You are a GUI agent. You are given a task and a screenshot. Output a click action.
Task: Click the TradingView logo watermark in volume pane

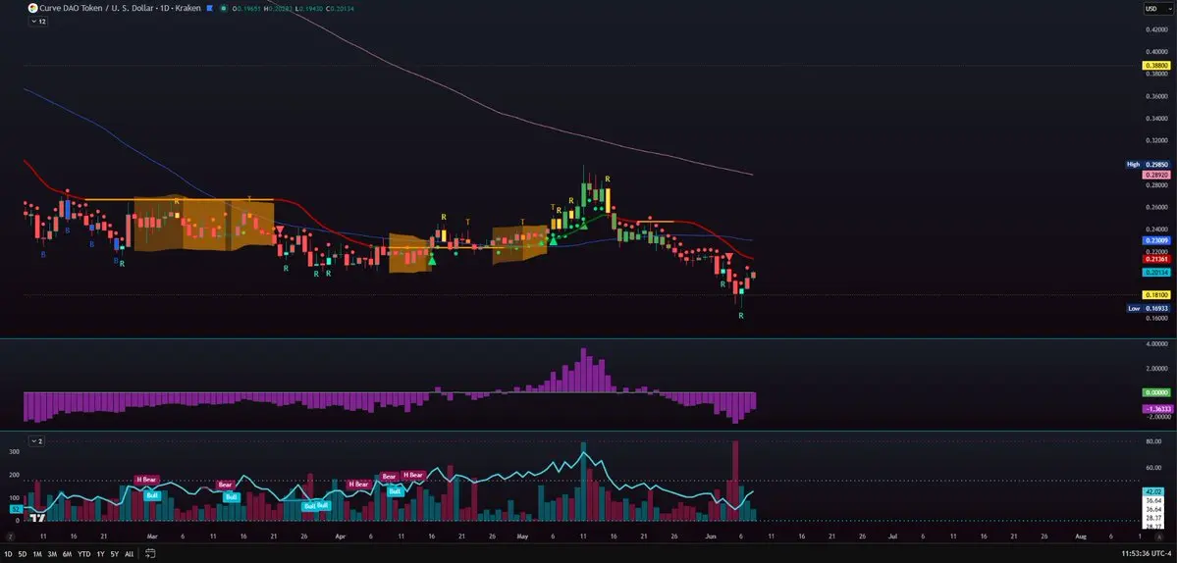pos(36,516)
